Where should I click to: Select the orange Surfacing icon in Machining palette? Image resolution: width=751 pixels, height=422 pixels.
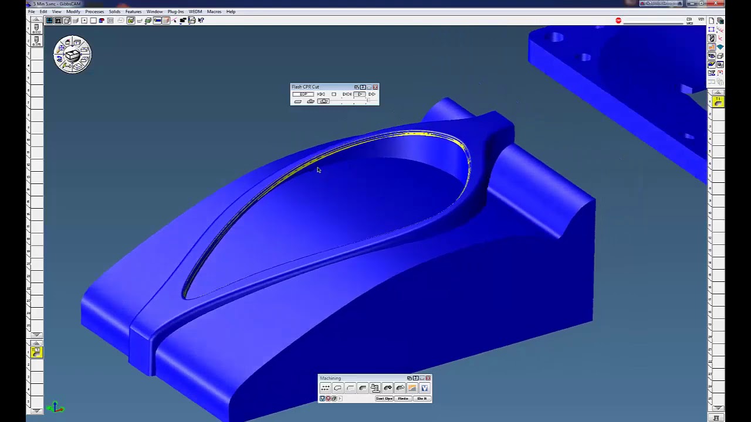[x=412, y=388]
